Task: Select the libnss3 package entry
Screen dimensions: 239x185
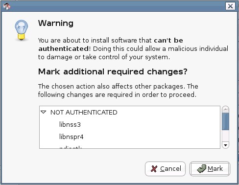Action: 70,124
